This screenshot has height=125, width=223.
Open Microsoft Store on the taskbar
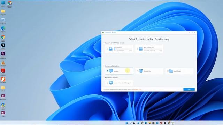[x=153, y=123]
